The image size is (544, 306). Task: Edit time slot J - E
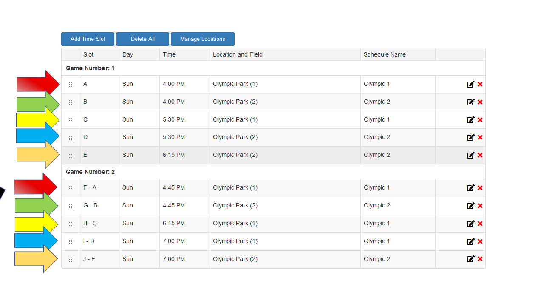(470, 259)
